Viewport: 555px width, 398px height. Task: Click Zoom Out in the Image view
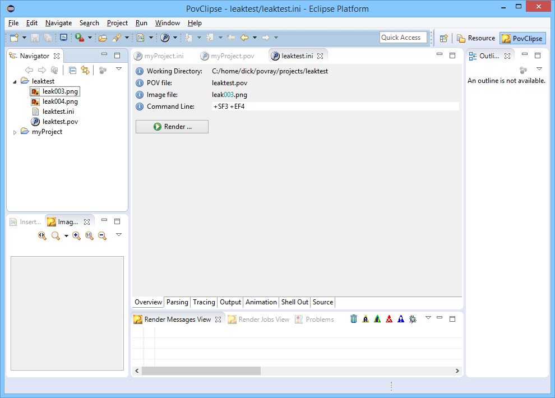pyautogui.click(x=102, y=235)
